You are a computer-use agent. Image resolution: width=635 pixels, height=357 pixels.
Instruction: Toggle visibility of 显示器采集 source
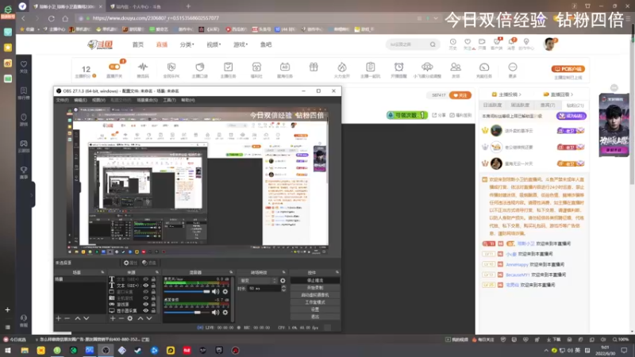145,311
